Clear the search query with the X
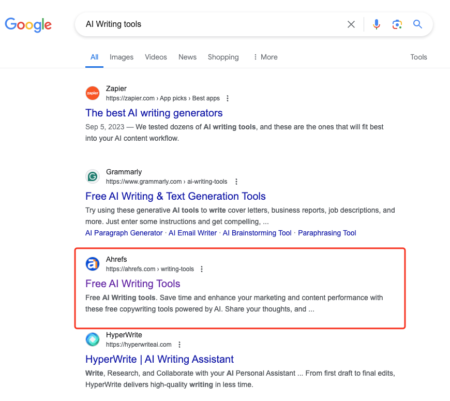The width and height of the screenshot is (450, 401). [x=351, y=24]
